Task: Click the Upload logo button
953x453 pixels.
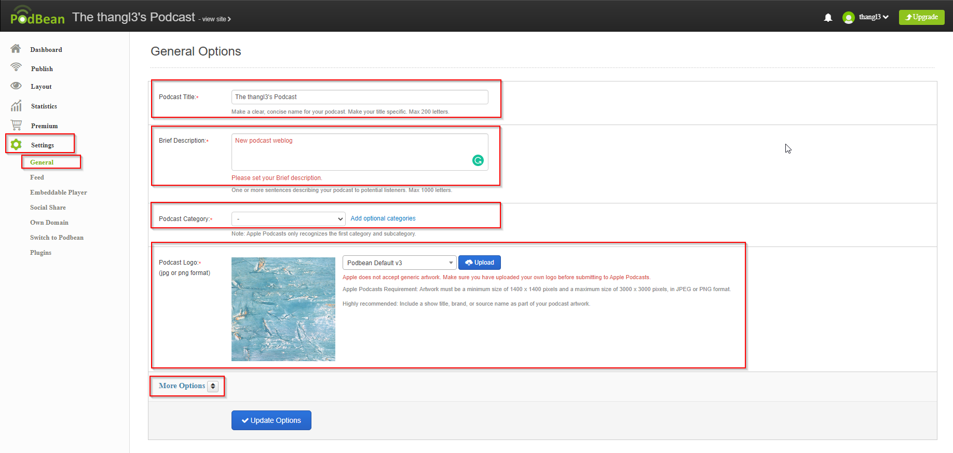Action: point(480,263)
